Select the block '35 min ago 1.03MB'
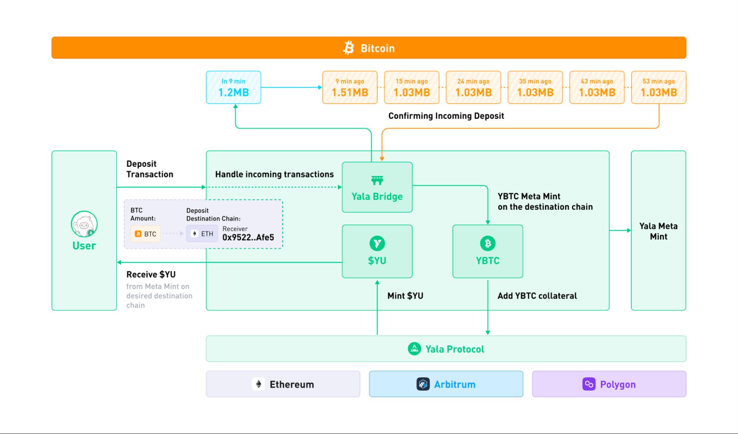Viewport: 738px width, 434px height. 535,87
